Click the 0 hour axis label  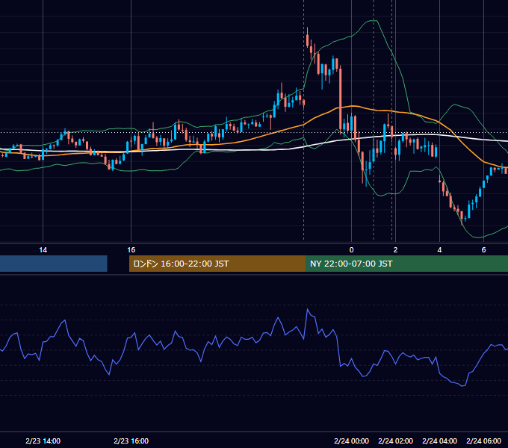pyautogui.click(x=352, y=249)
